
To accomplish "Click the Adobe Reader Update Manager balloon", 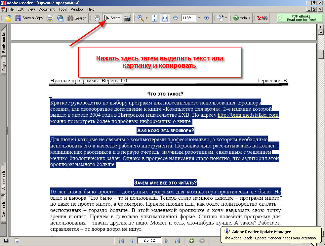I will [271, 235].
